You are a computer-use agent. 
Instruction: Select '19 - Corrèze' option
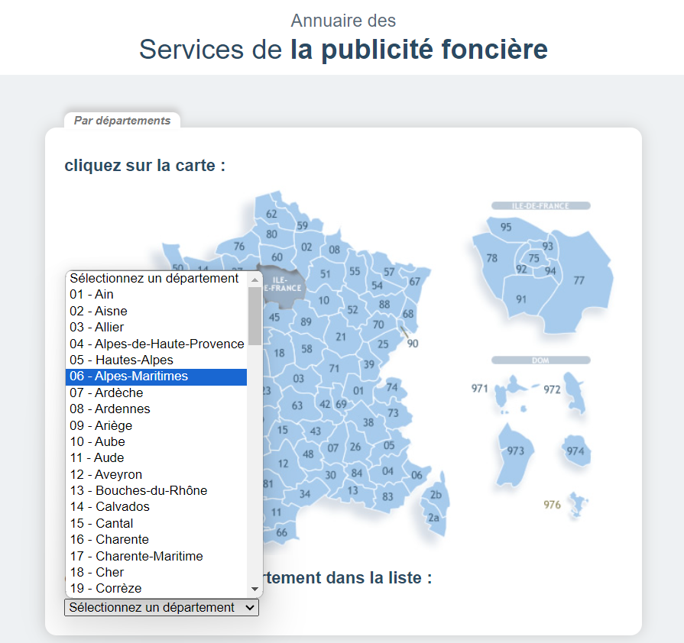click(156, 589)
